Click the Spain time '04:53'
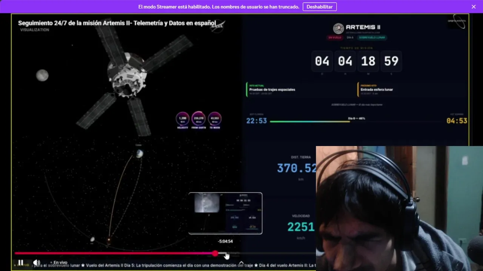 (457, 121)
